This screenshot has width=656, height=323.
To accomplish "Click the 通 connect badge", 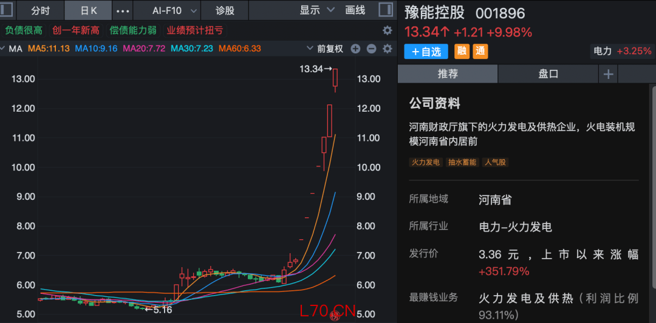I will tap(480, 52).
